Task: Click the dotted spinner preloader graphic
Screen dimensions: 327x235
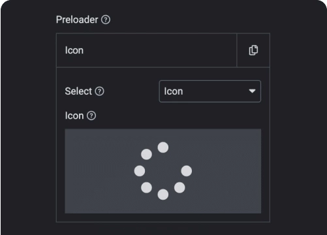Action: (163, 171)
